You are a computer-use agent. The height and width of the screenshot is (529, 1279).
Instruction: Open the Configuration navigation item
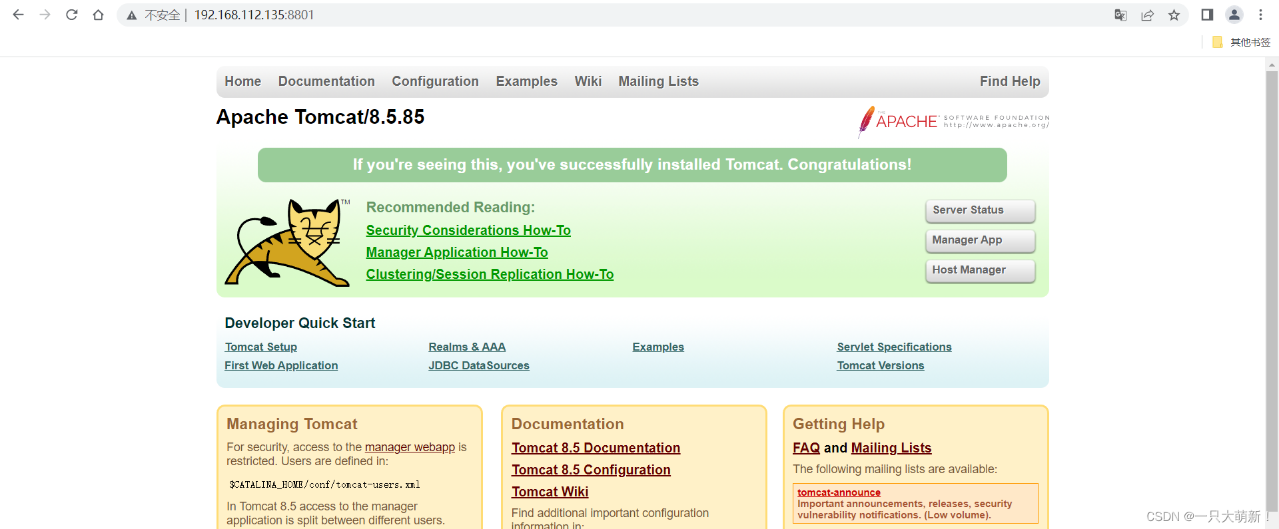click(435, 81)
